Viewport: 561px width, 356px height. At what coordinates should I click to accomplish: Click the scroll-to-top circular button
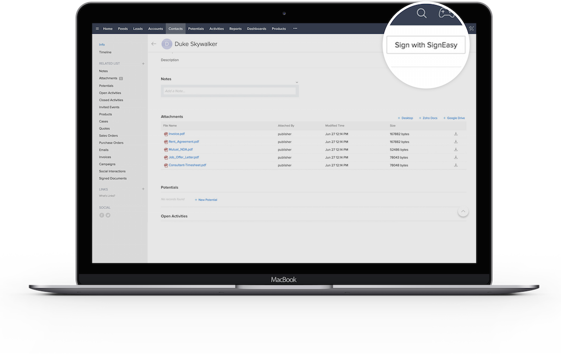463,212
